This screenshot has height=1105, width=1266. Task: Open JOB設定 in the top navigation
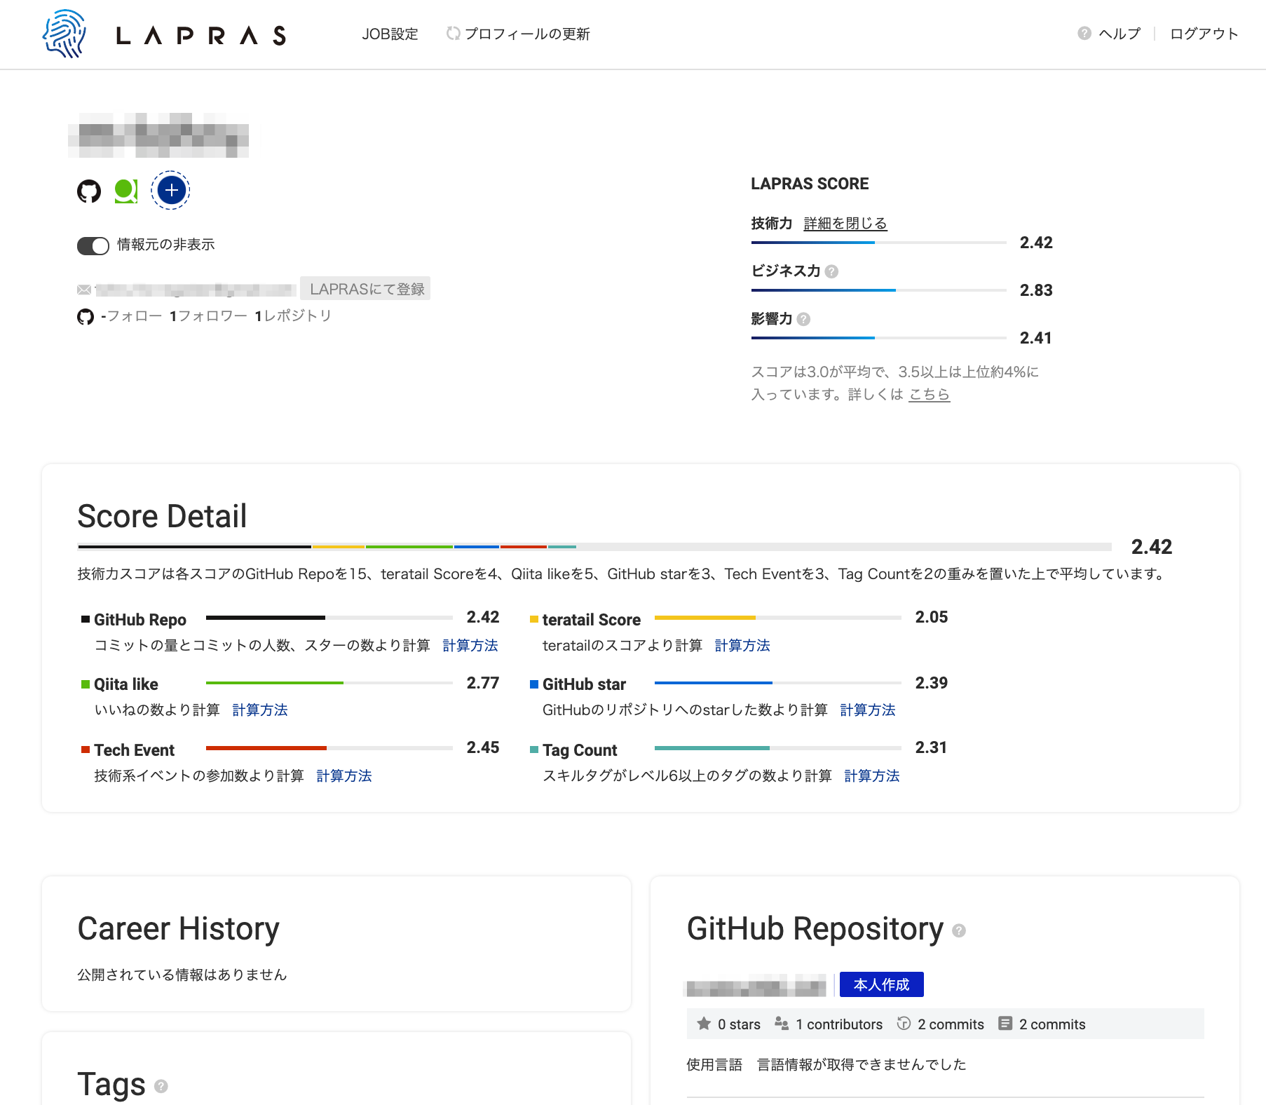point(390,34)
